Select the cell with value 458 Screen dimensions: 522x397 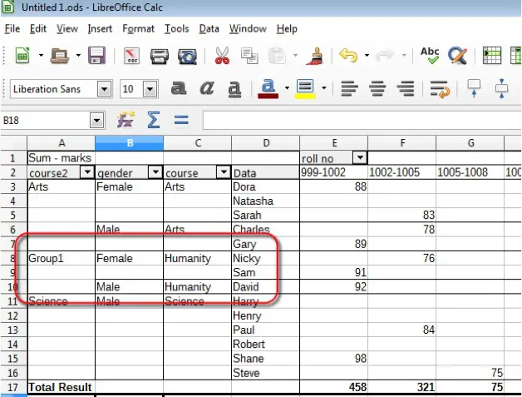pos(333,387)
